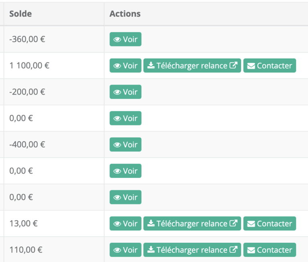View the -200,00 € balance entry
Screen dimensions: 308x262
click(125, 92)
